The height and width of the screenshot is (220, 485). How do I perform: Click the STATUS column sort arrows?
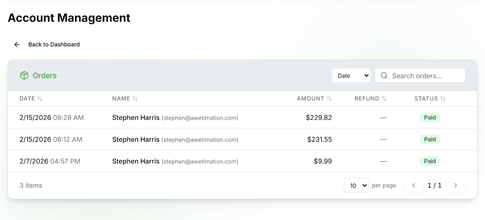[x=443, y=98]
